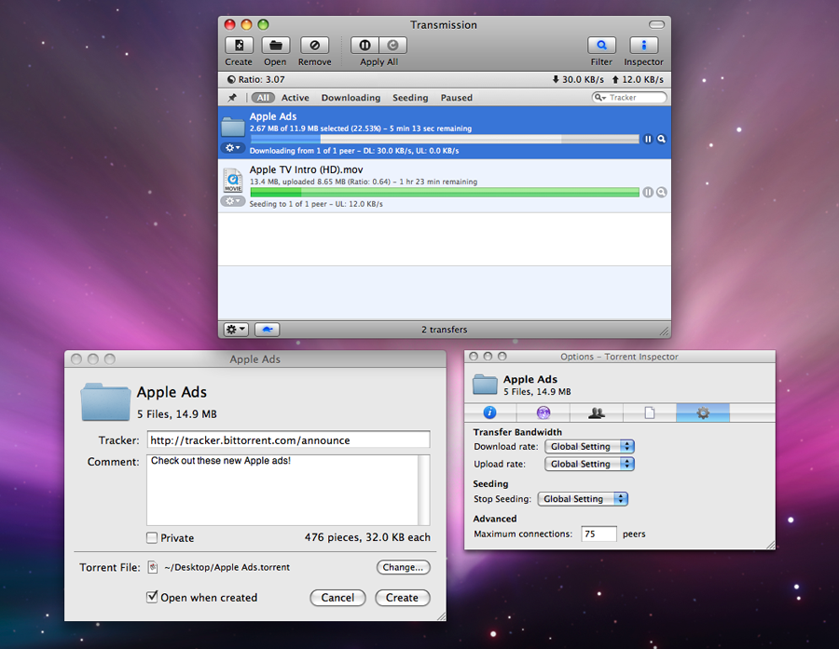Image resolution: width=839 pixels, height=649 pixels.
Task: Enable the Private checkbox
Action: (x=152, y=538)
